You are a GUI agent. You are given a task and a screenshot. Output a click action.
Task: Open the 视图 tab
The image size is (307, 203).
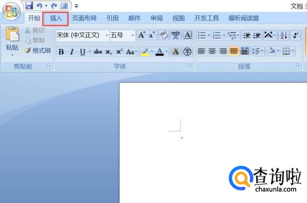point(178,18)
